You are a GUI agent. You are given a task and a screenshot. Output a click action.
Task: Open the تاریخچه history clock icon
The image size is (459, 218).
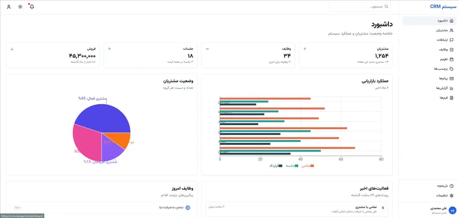pyautogui.click(x=451, y=186)
